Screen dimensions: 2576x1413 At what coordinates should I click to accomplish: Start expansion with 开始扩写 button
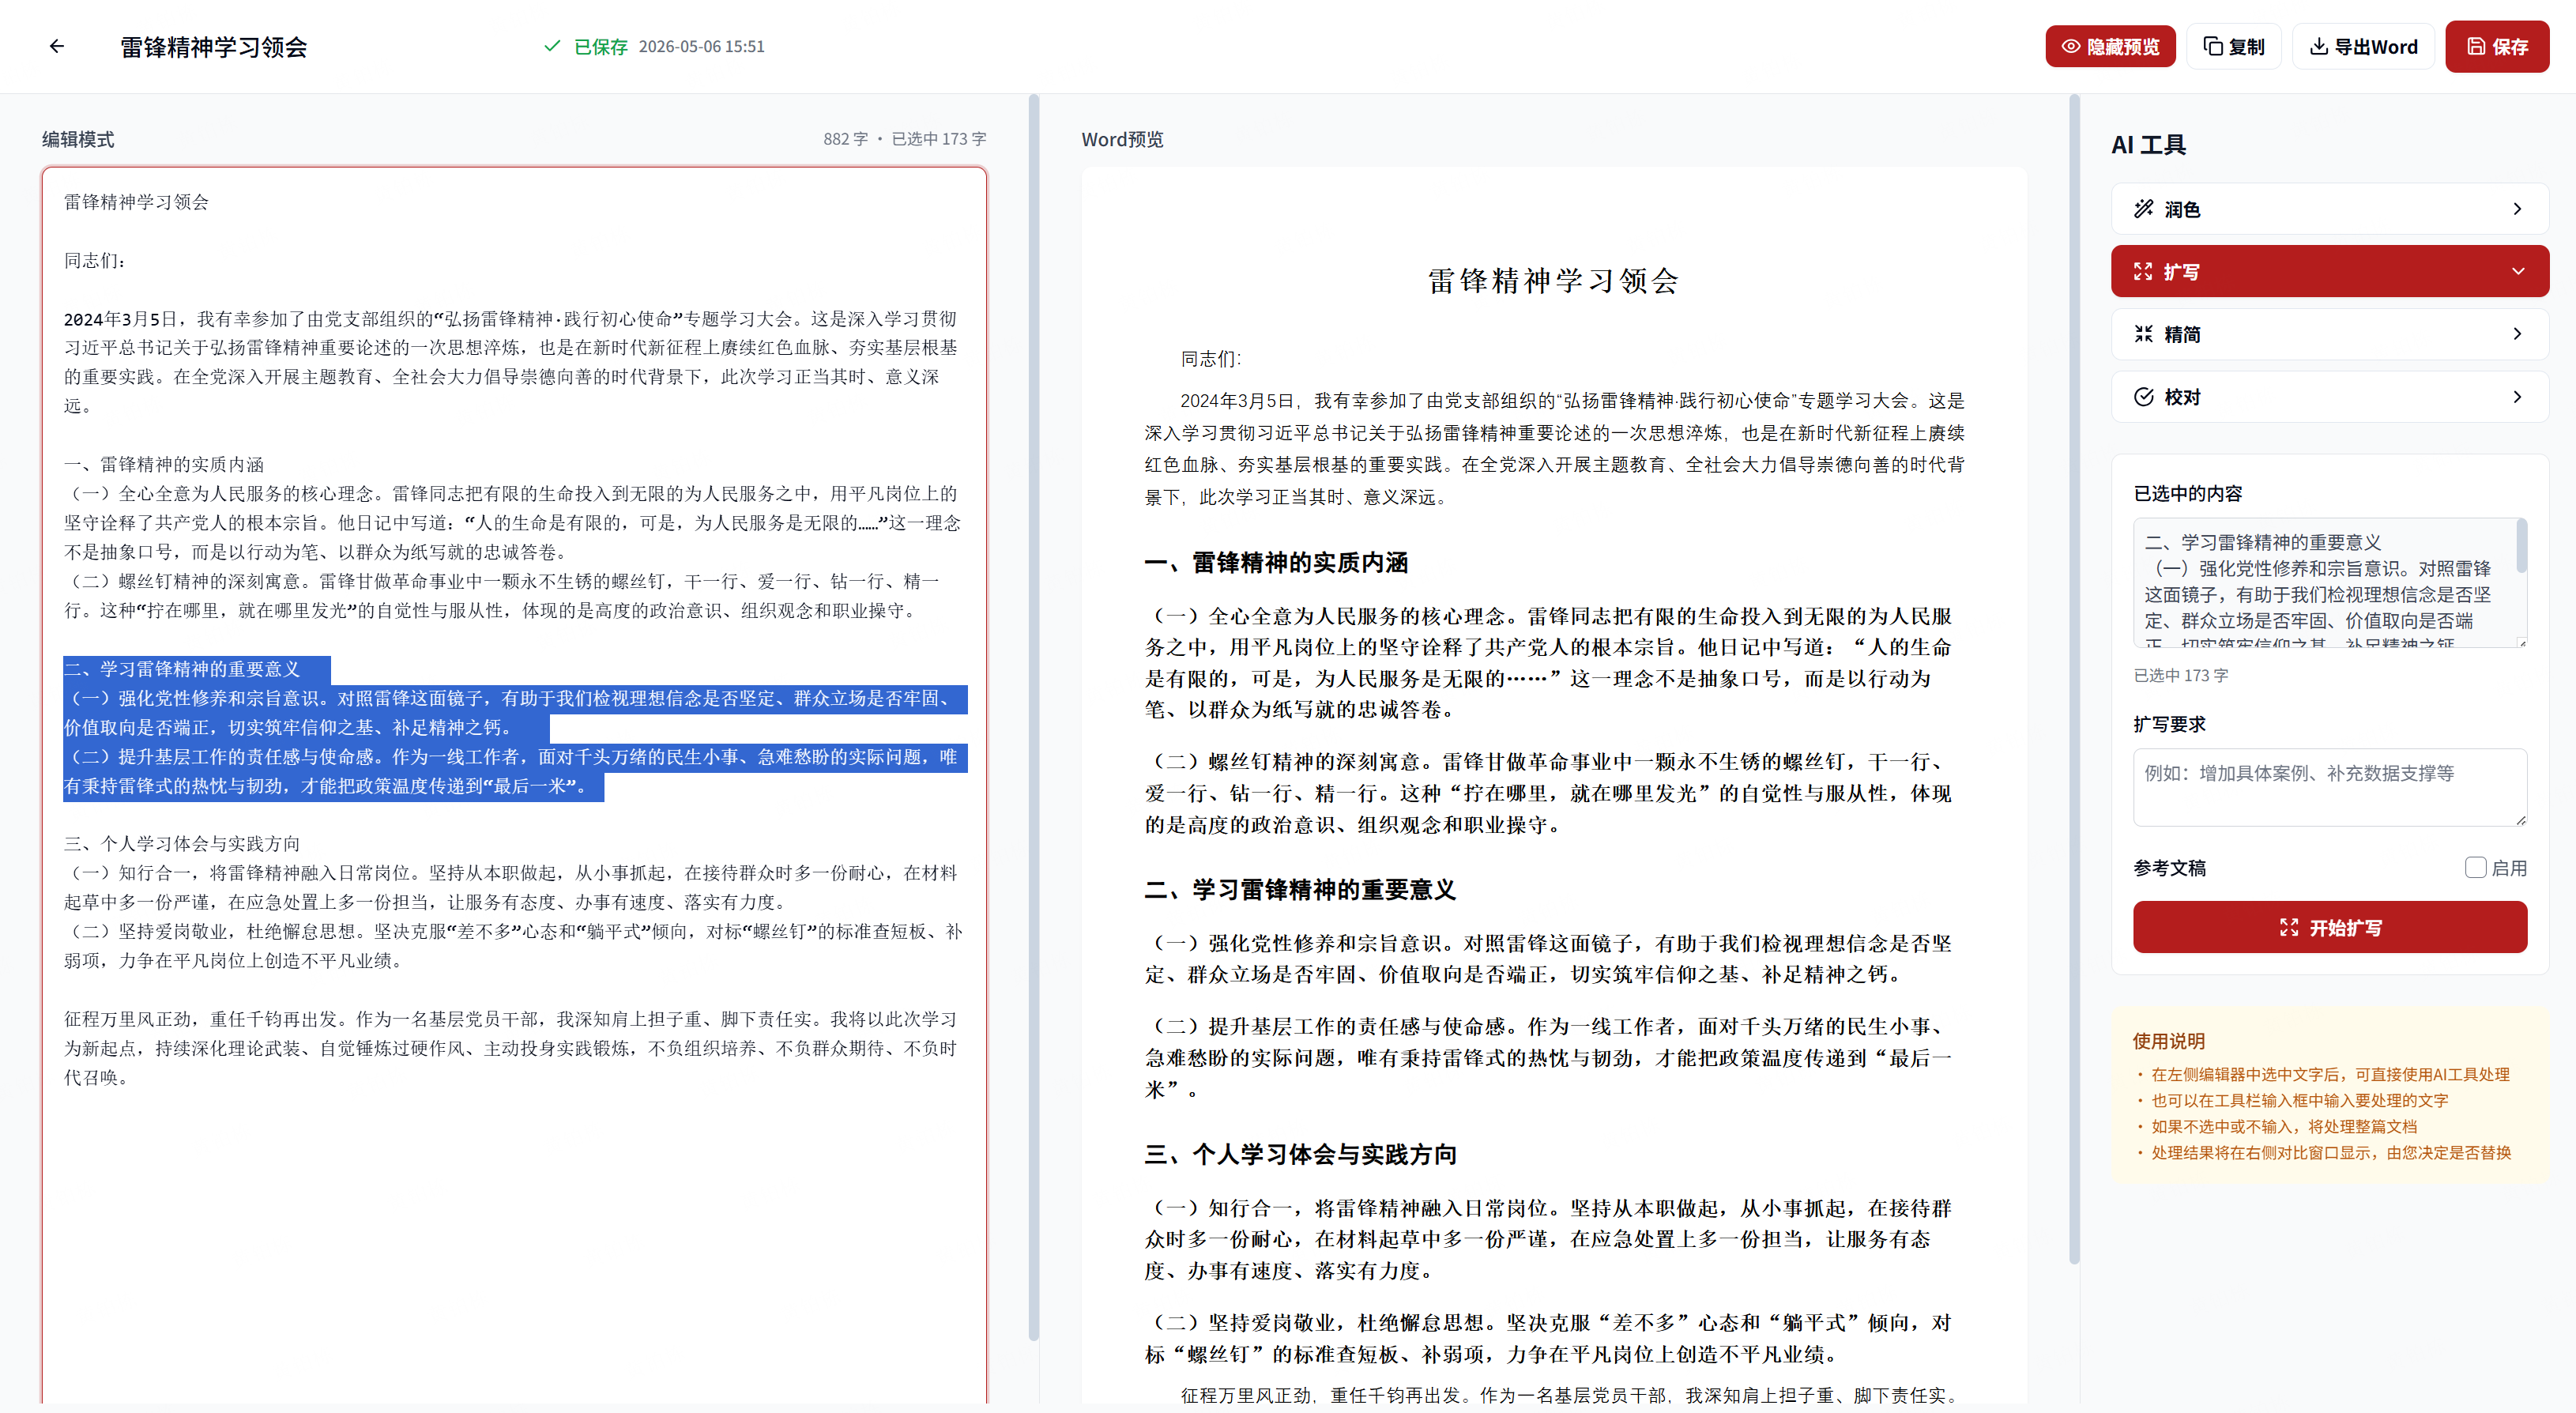2329,928
